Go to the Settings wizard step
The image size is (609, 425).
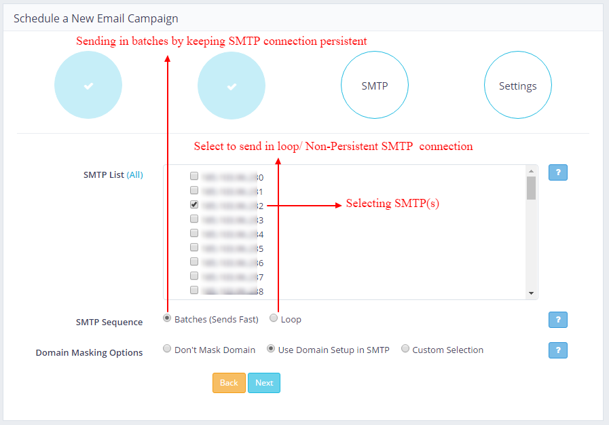click(518, 86)
